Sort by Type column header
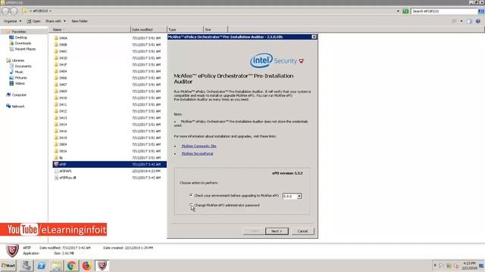Viewport: 485px width, 272px height. pyautogui.click(x=185, y=29)
